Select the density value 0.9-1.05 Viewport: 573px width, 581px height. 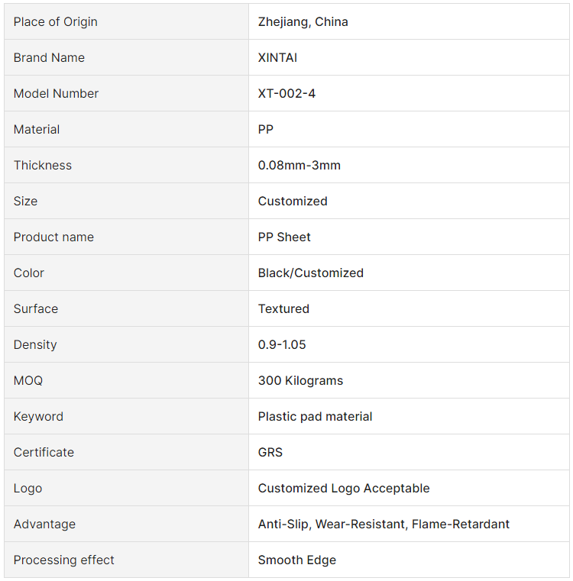tap(282, 344)
